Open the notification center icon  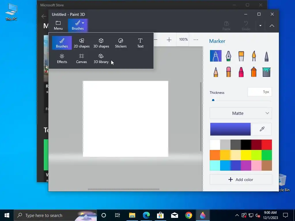click(x=285, y=215)
